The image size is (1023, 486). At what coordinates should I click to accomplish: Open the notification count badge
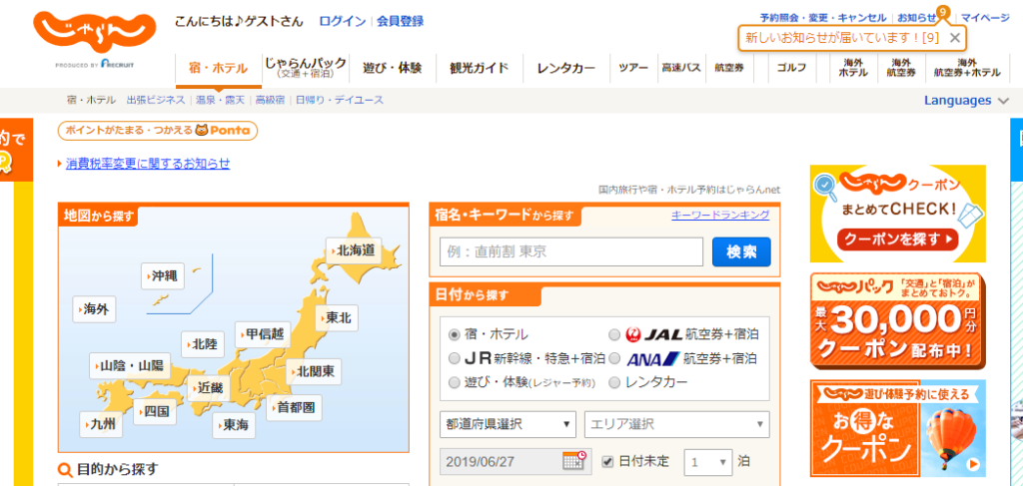point(943,12)
